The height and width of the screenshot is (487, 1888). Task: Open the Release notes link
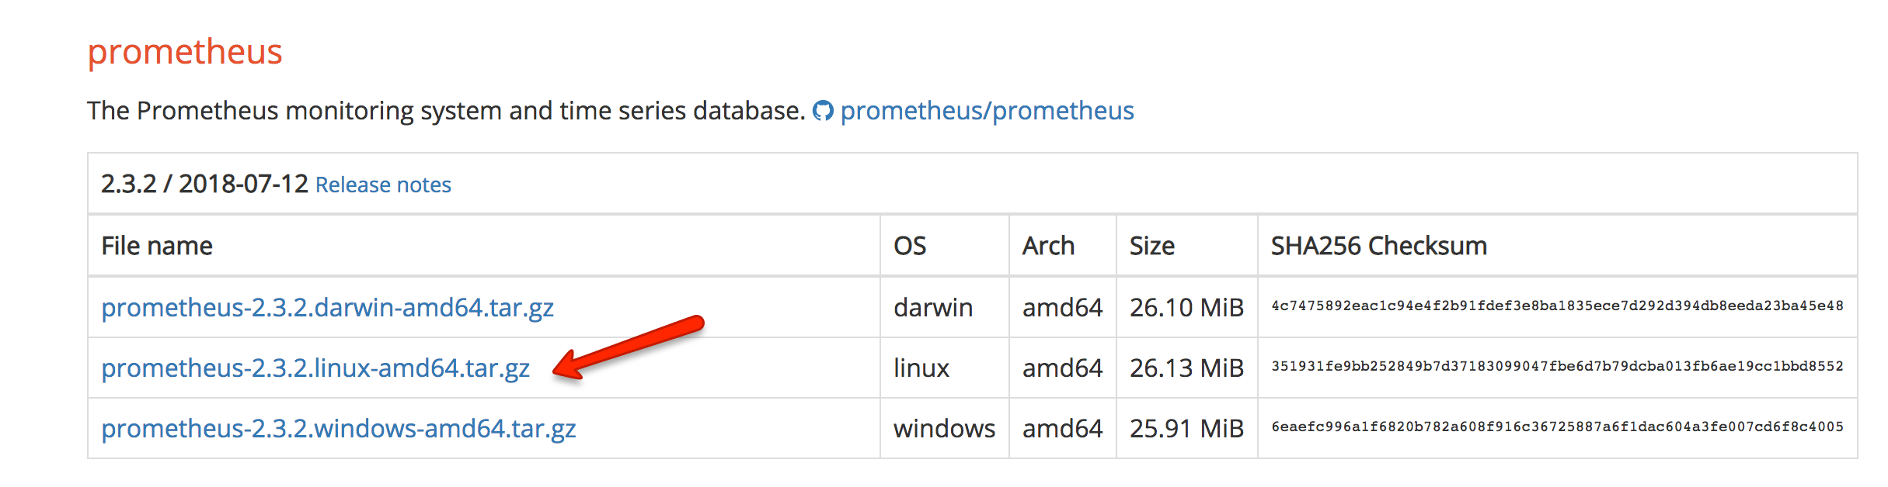point(382,185)
